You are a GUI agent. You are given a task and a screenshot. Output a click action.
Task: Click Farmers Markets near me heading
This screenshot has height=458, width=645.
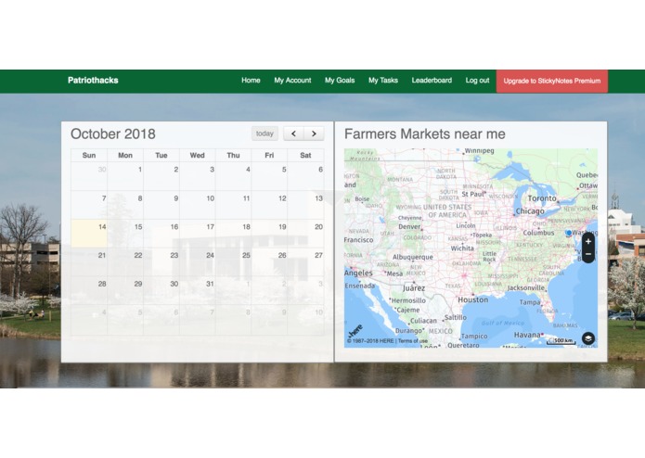coord(425,134)
